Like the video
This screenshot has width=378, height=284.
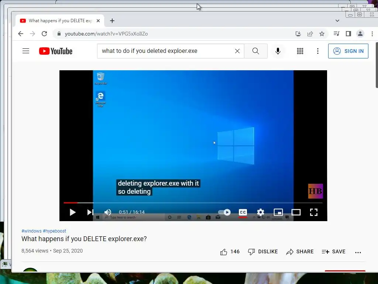point(230,252)
